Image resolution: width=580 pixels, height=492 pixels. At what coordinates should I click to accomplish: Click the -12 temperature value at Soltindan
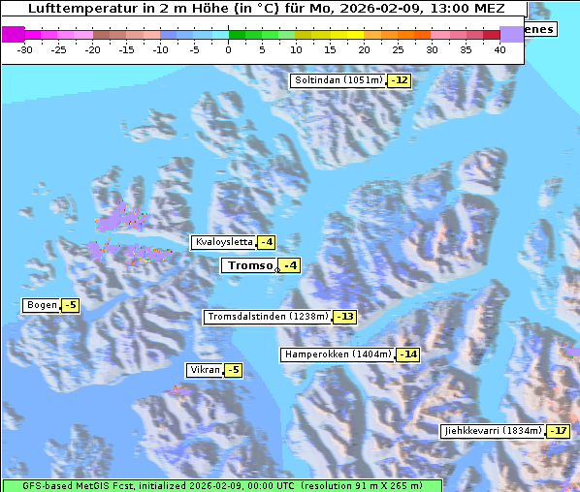(x=400, y=80)
